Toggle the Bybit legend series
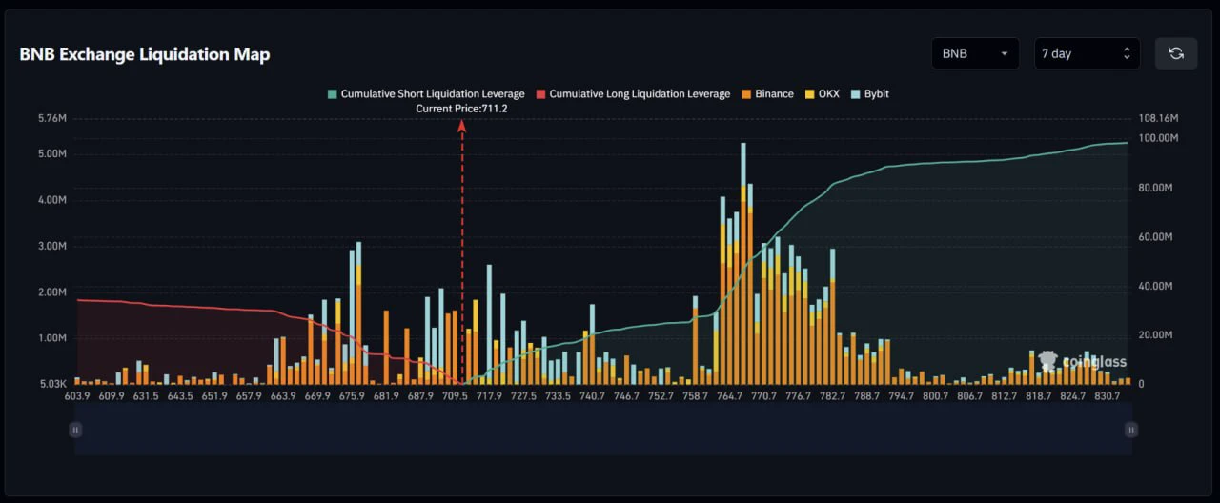 pos(869,94)
